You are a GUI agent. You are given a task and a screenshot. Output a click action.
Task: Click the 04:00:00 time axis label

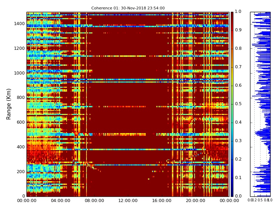click(60, 201)
